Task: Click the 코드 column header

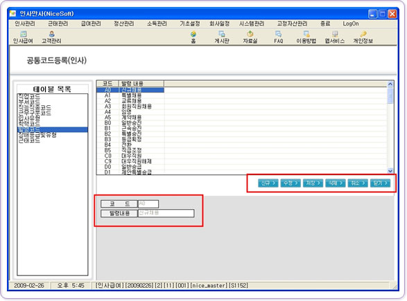Action: (107, 84)
